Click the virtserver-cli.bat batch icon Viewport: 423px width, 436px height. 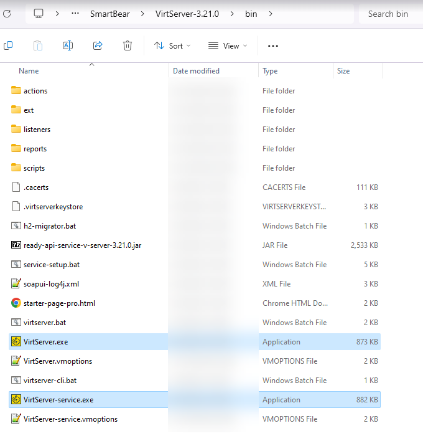[16, 380]
